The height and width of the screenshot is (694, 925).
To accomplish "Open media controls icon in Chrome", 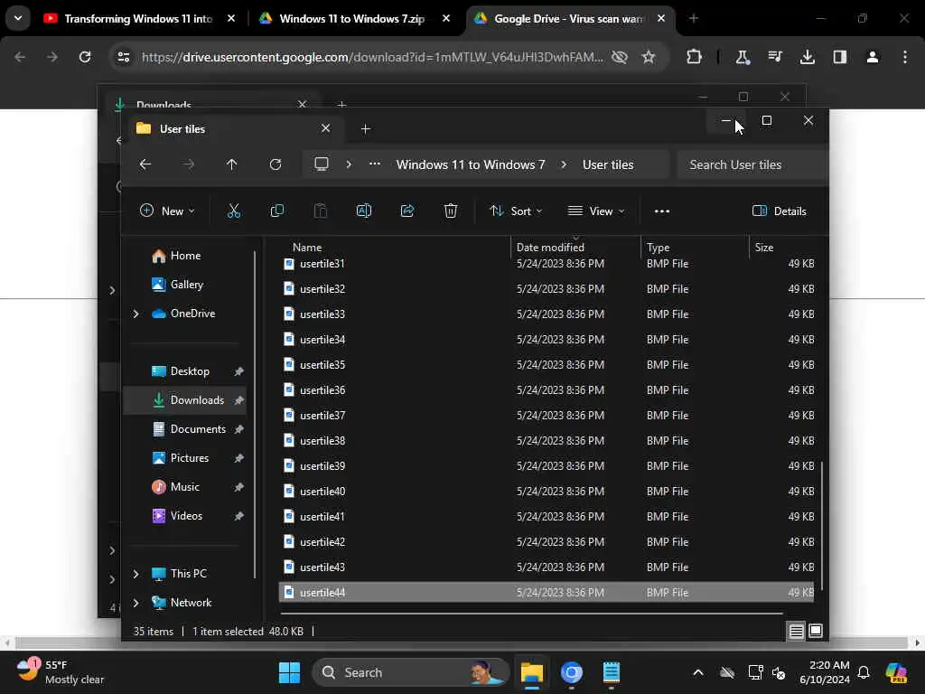I will (774, 57).
